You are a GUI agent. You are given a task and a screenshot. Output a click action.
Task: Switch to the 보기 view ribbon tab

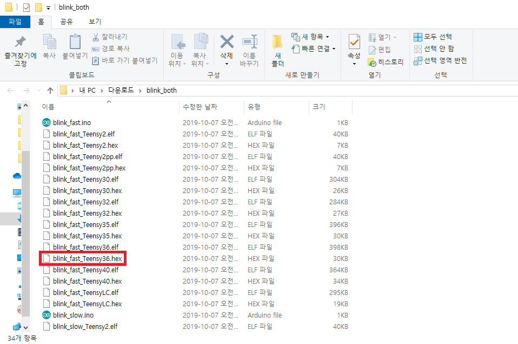point(95,22)
